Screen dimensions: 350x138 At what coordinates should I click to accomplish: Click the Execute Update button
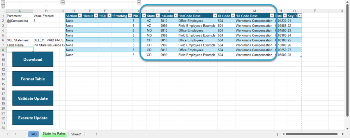(33, 118)
